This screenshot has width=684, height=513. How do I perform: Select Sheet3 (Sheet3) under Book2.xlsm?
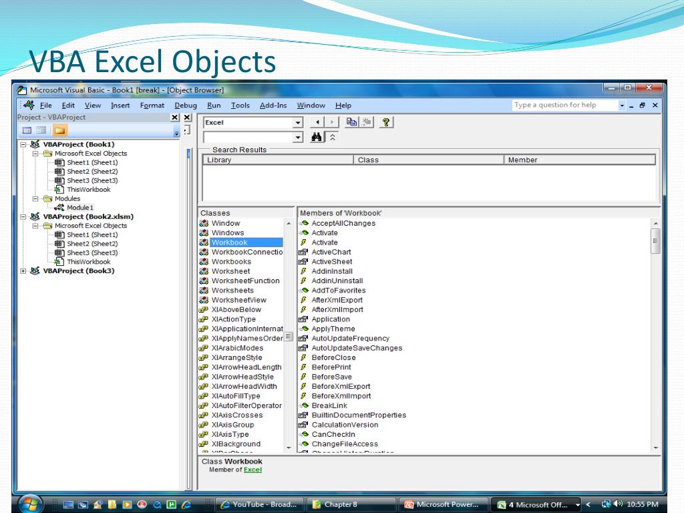tap(92, 252)
